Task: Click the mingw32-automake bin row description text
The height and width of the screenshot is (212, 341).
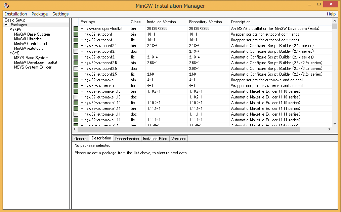Action: click(267, 80)
